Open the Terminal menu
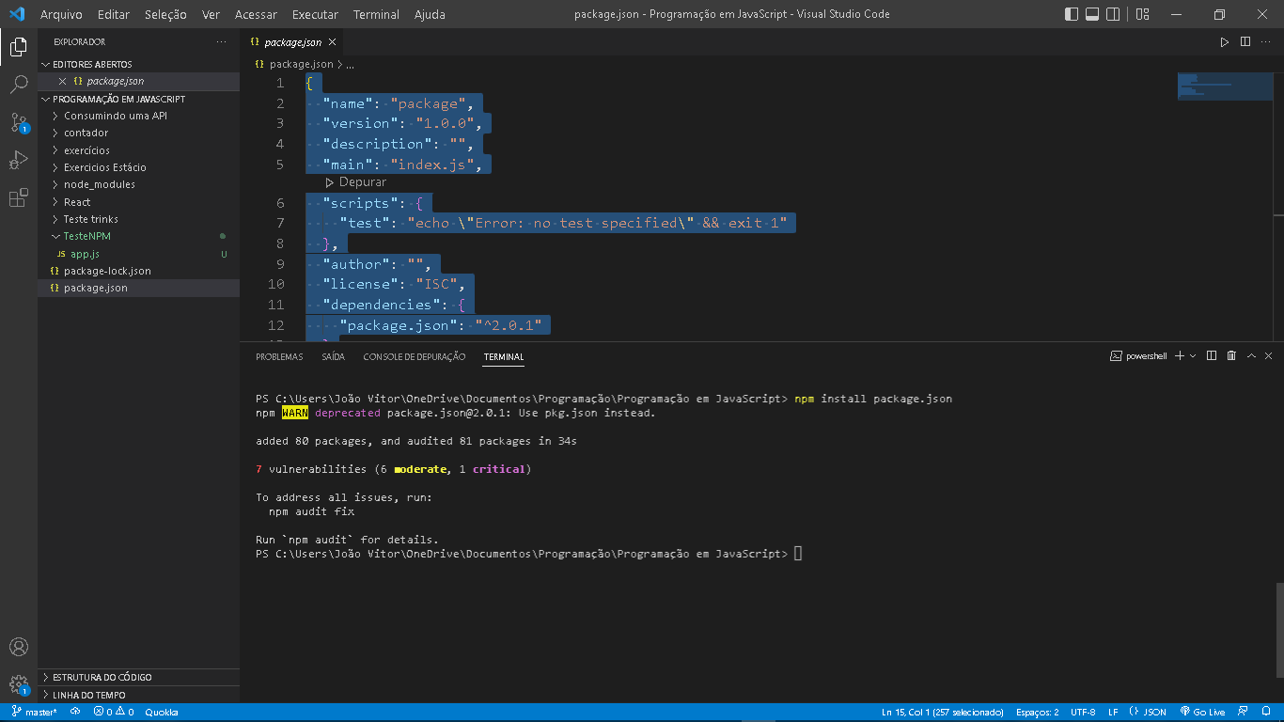The image size is (1284, 722). click(376, 14)
